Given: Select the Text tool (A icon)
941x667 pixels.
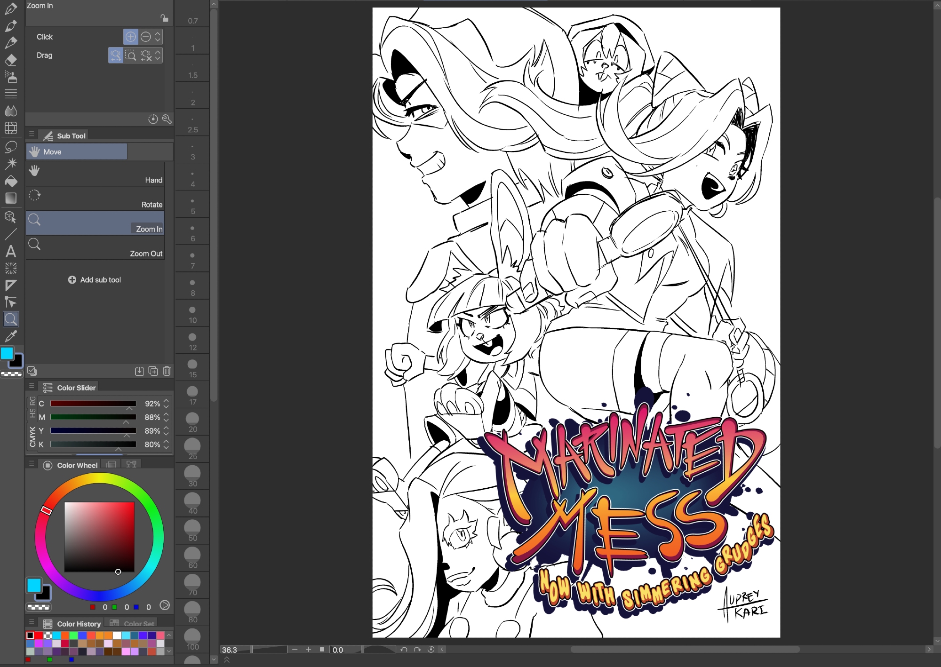Looking at the screenshot, I should [x=11, y=251].
